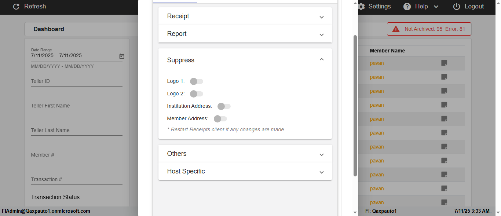Click the first pavan member name link
The width and height of the screenshot is (501, 216).
(x=377, y=63)
